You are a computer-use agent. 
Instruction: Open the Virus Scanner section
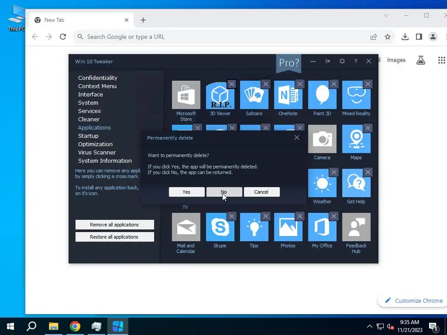pos(97,152)
